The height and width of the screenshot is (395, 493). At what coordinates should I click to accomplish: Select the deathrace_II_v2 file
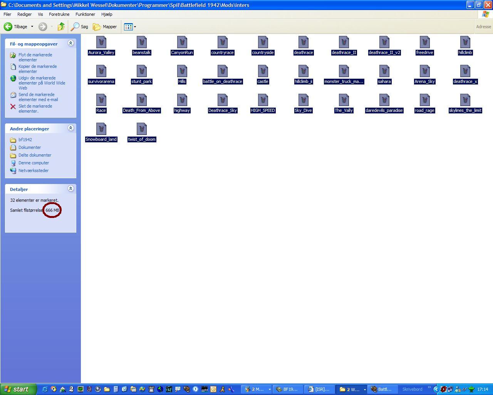coord(384,46)
